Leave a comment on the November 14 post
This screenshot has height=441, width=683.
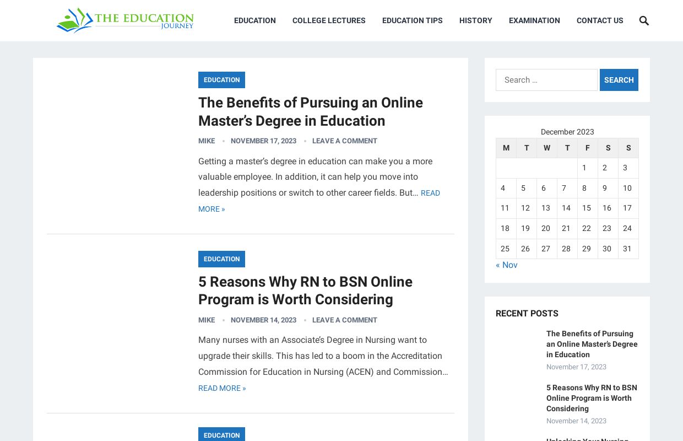pos(344,320)
